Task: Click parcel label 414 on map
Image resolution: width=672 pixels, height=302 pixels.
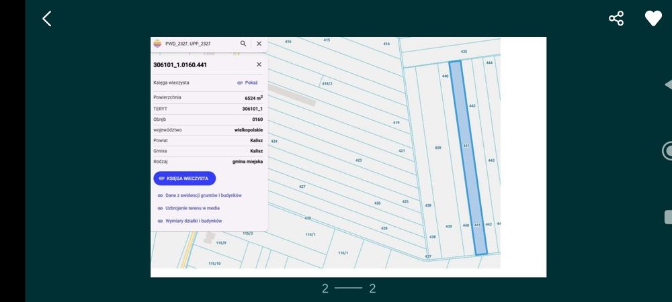Action: click(x=386, y=44)
